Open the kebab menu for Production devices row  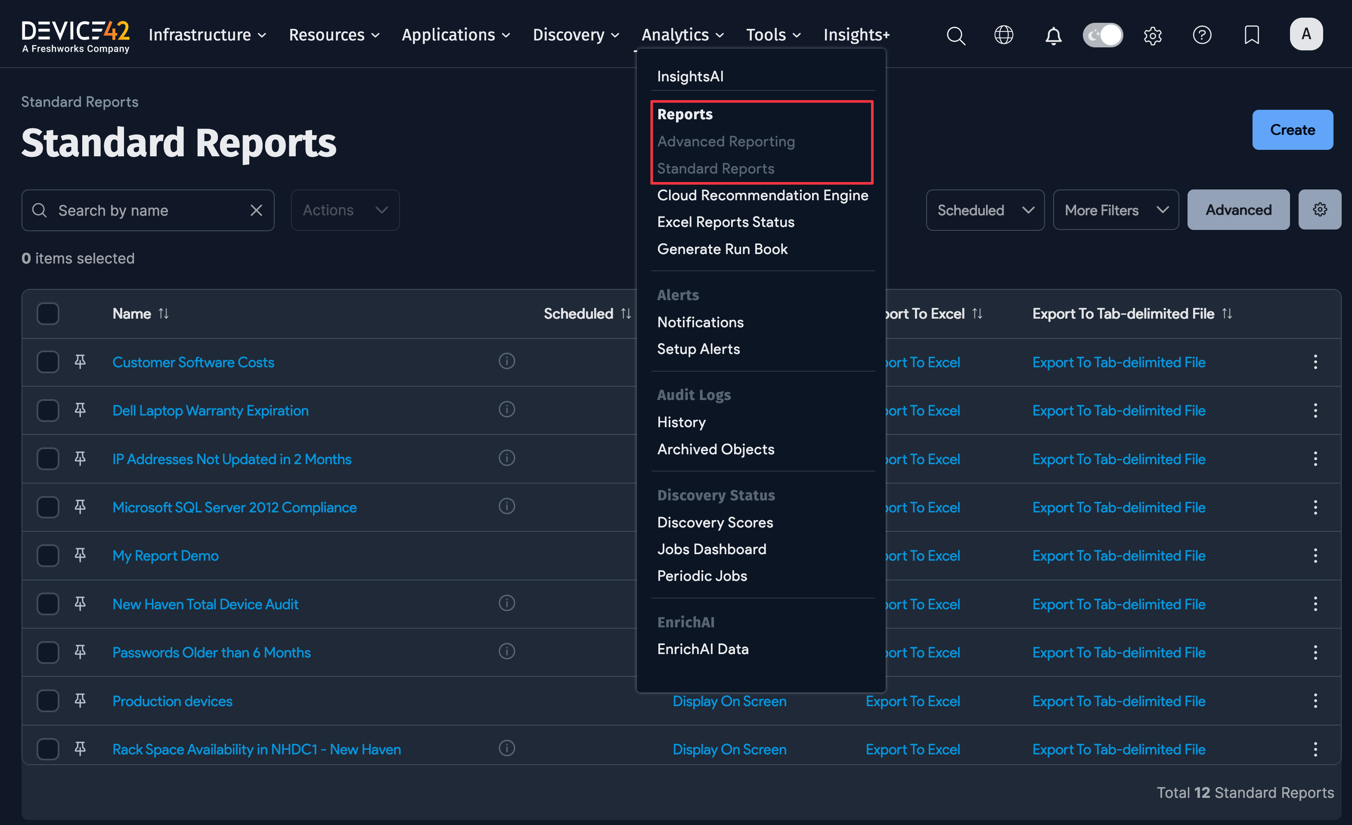[x=1316, y=701]
